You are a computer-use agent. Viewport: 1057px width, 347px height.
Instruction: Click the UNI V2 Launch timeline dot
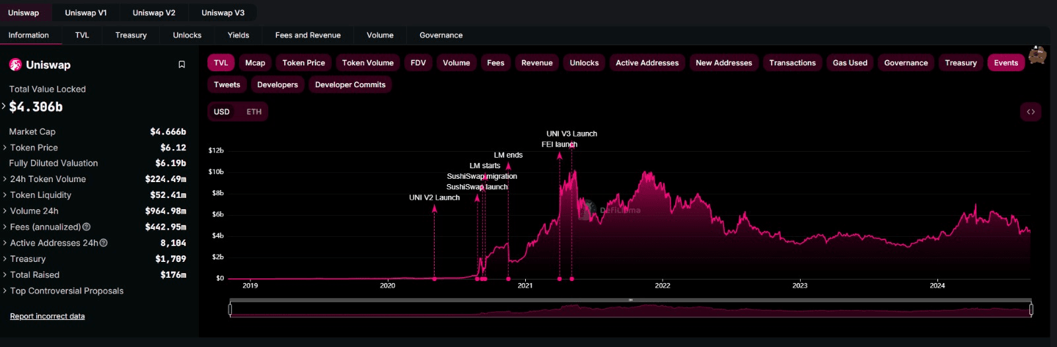click(x=434, y=279)
